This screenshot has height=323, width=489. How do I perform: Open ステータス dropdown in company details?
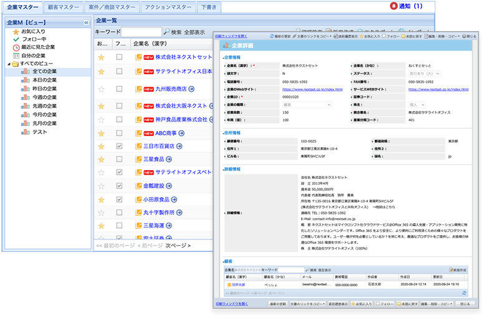[x=424, y=74]
